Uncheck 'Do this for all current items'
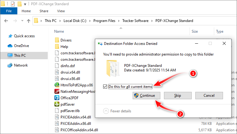Viewport: 237px width, 134px height. point(105,87)
